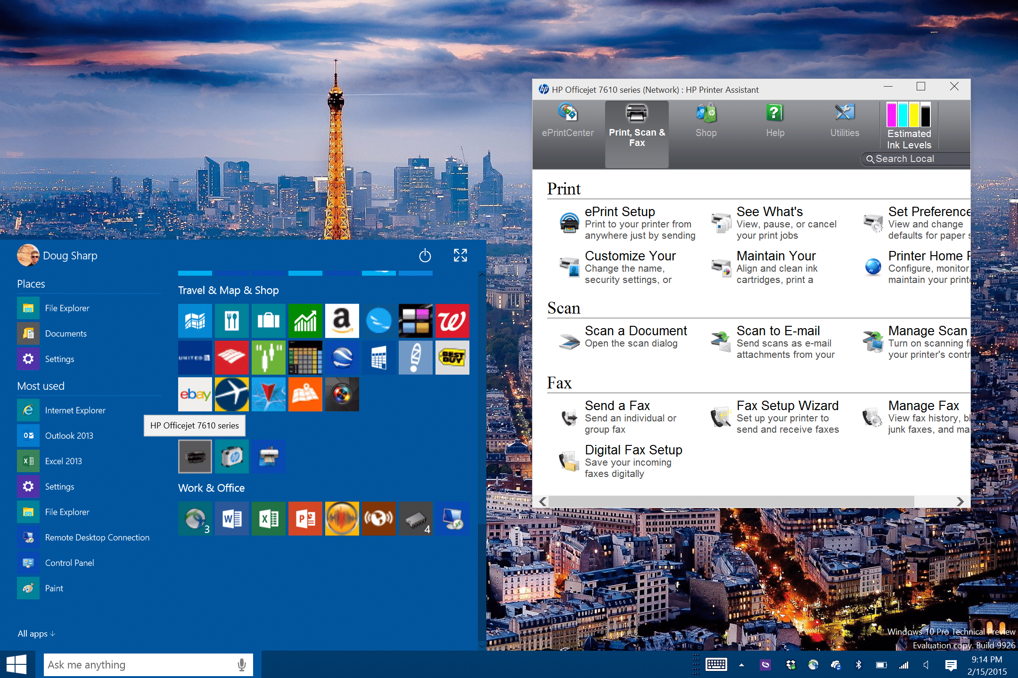Open the blue HP software tile
Image resolution: width=1018 pixels, height=678 pixels.
coord(231,456)
